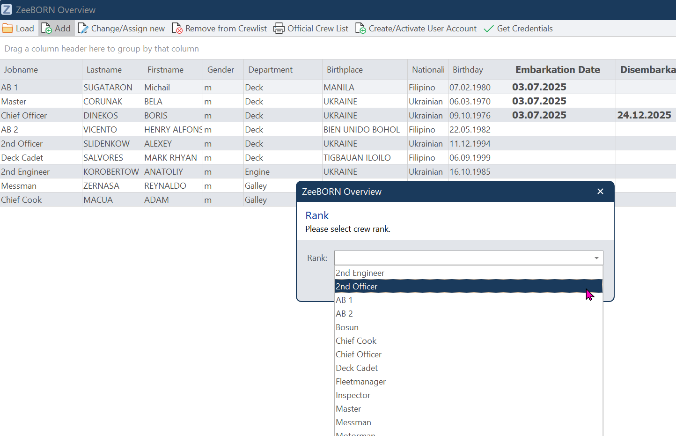Click the Load folder icon

[7, 29]
